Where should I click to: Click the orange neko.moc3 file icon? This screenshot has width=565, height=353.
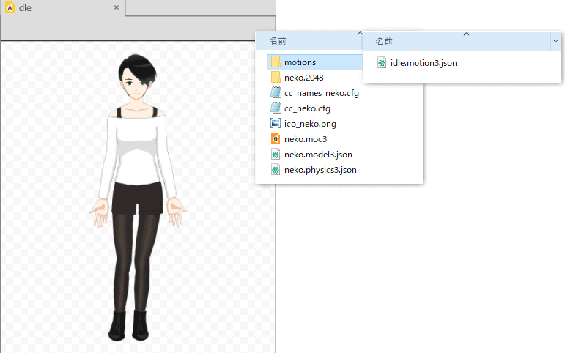coord(276,139)
